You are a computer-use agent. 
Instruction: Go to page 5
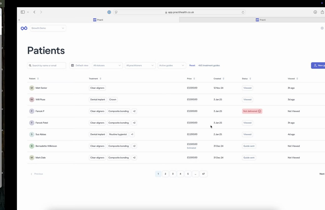(x=188, y=174)
